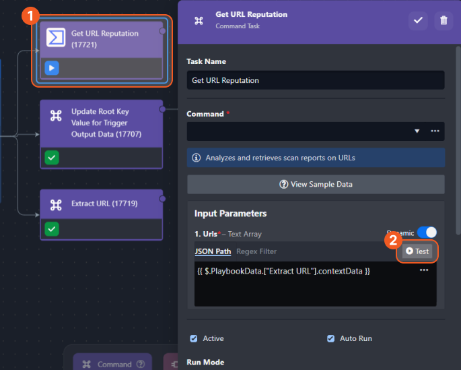Click the checkmark save icon in task header

coord(418,20)
